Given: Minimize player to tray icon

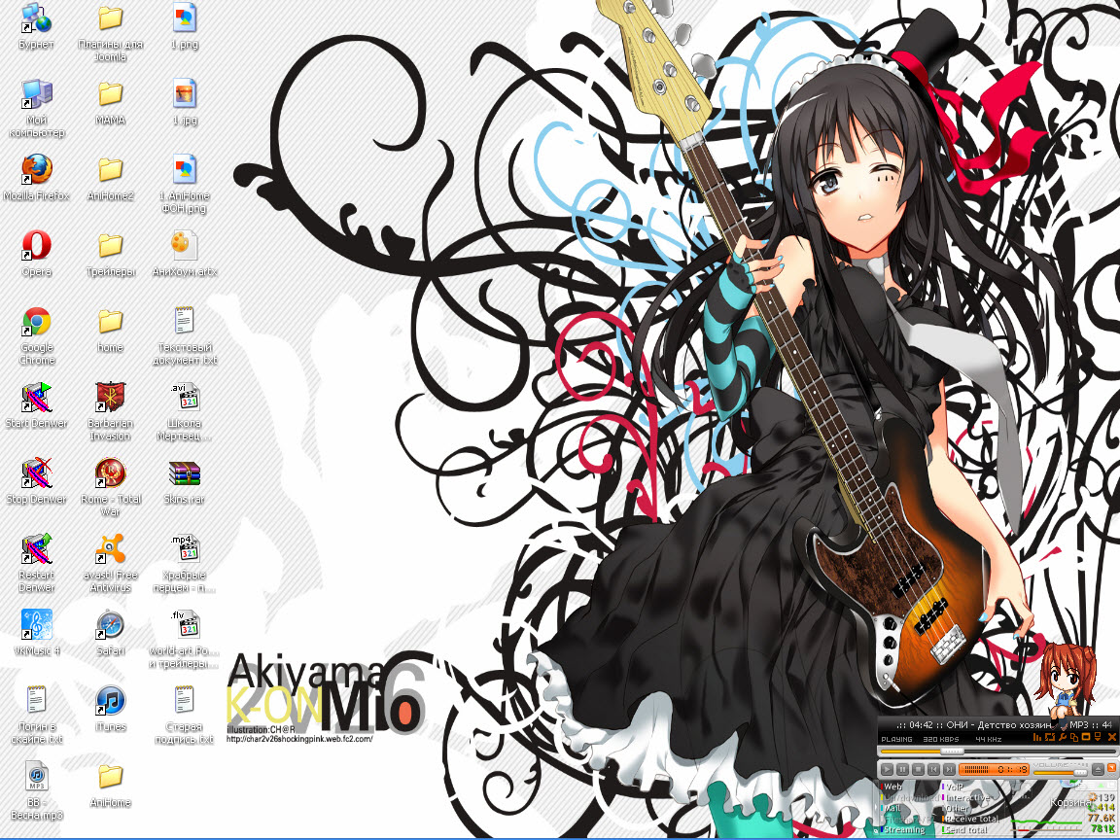Looking at the screenshot, I should 1097,737.
